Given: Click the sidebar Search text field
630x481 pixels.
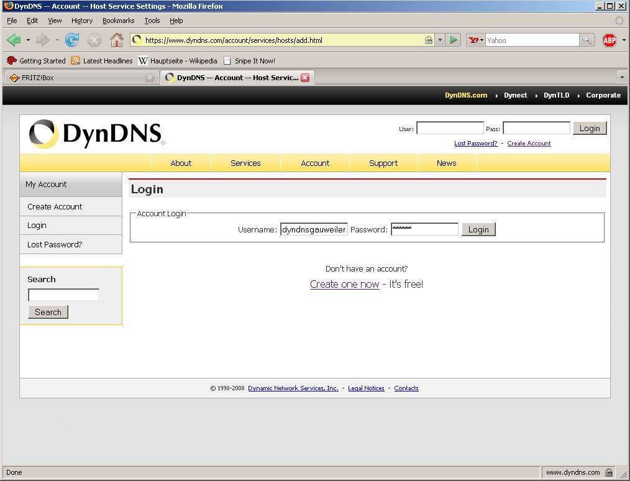Looking at the screenshot, I should pyautogui.click(x=63, y=295).
